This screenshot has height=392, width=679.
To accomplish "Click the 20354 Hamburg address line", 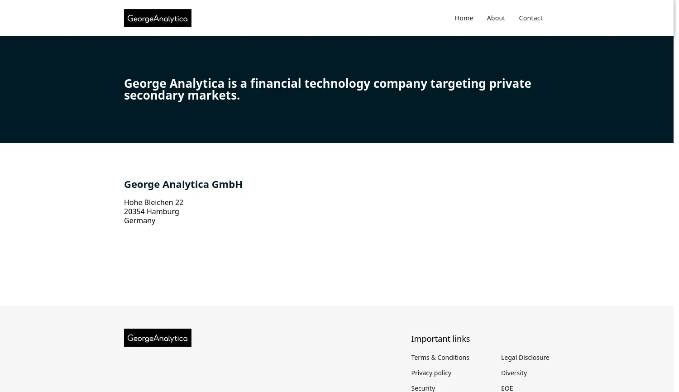I will 151,211.
